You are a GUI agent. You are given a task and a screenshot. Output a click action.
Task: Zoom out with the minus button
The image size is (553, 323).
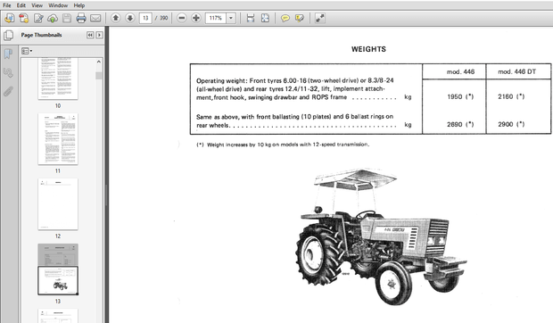182,18
